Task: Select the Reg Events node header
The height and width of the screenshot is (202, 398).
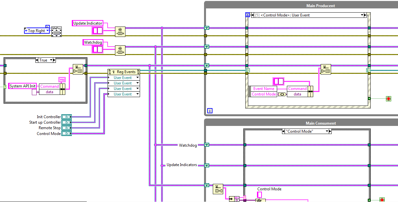Action: point(124,72)
